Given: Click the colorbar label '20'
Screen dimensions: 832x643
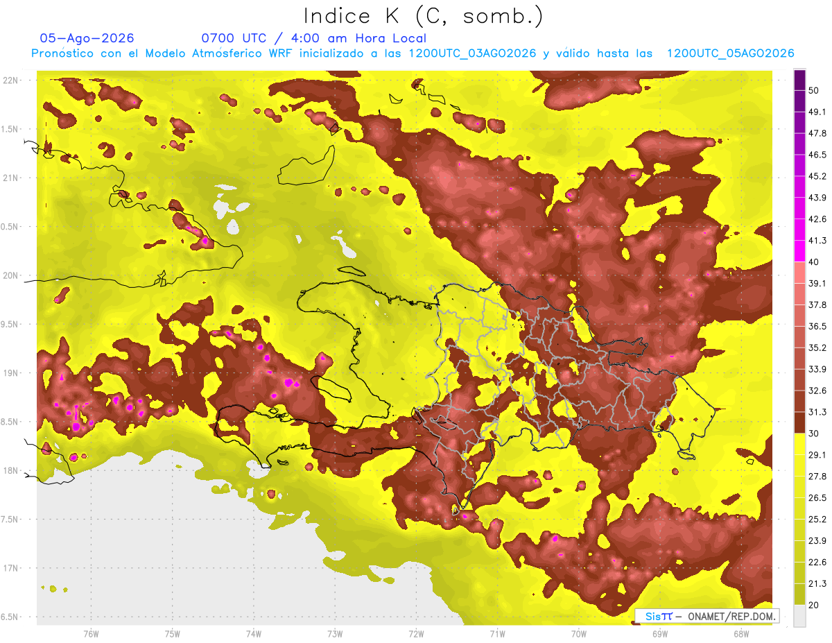Looking at the screenshot, I should [813, 605].
